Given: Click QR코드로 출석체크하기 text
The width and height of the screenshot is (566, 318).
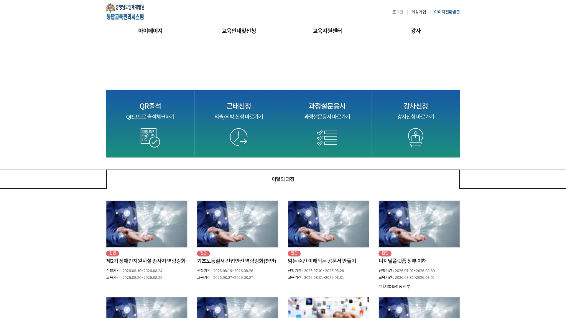Looking at the screenshot, I should pos(150,117).
